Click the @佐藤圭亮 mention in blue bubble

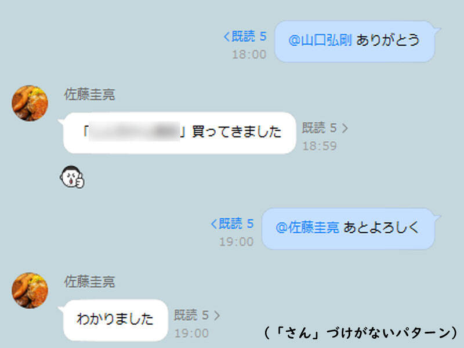tap(307, 228)
